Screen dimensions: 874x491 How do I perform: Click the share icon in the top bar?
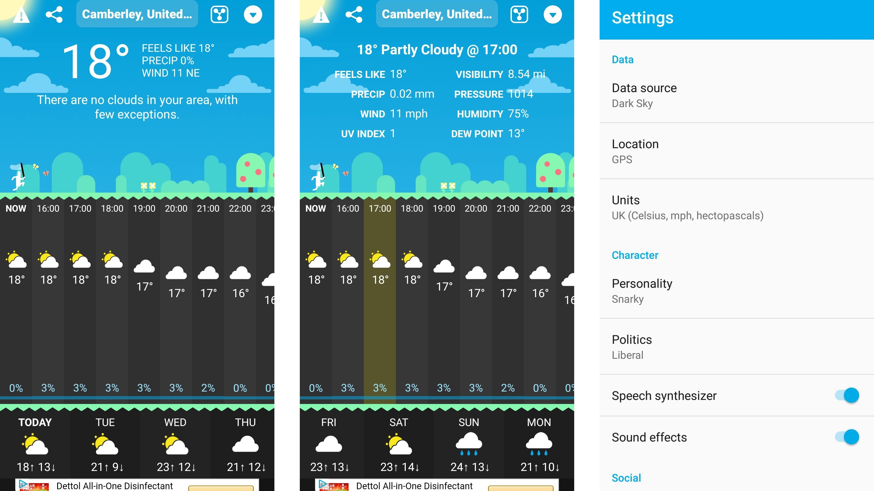point(54,13)
